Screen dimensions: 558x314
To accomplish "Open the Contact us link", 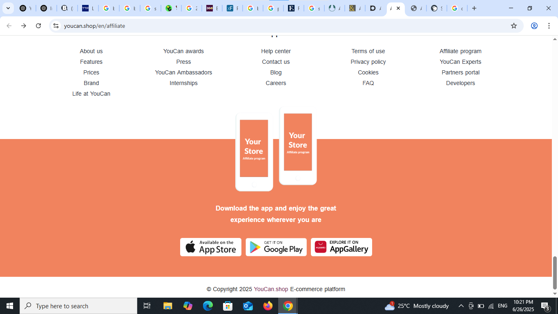I will [x=276, y=62].
